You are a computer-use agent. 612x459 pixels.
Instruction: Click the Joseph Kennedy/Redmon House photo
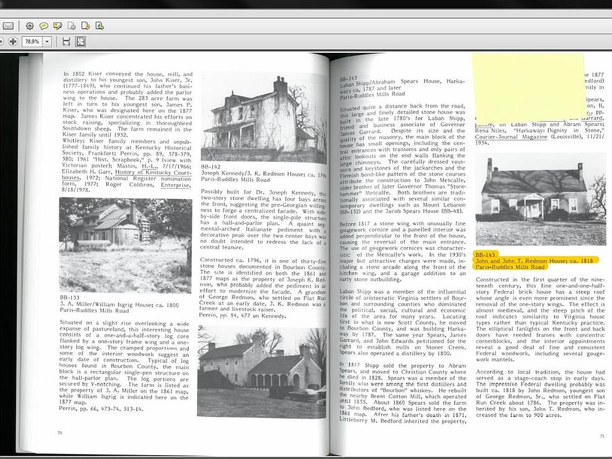point(263,117)
